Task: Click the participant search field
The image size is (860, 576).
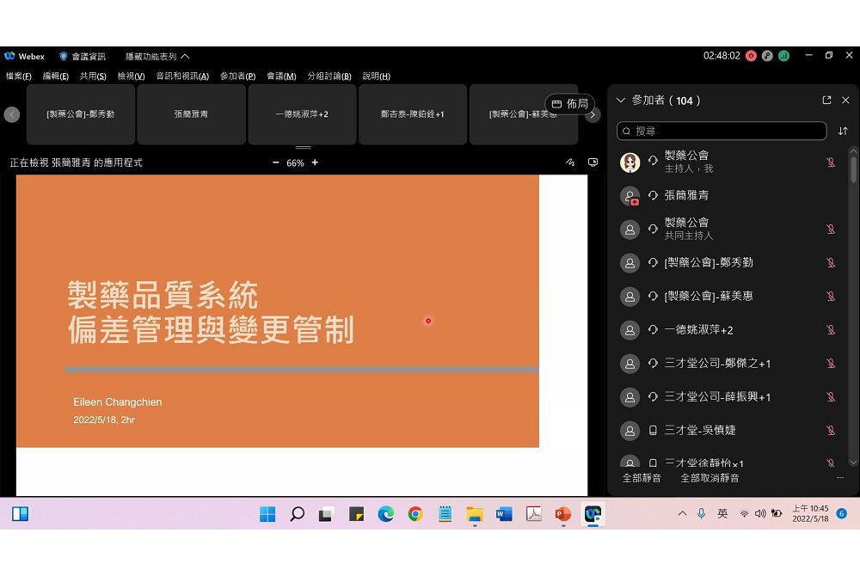Action: click(722, 131)
